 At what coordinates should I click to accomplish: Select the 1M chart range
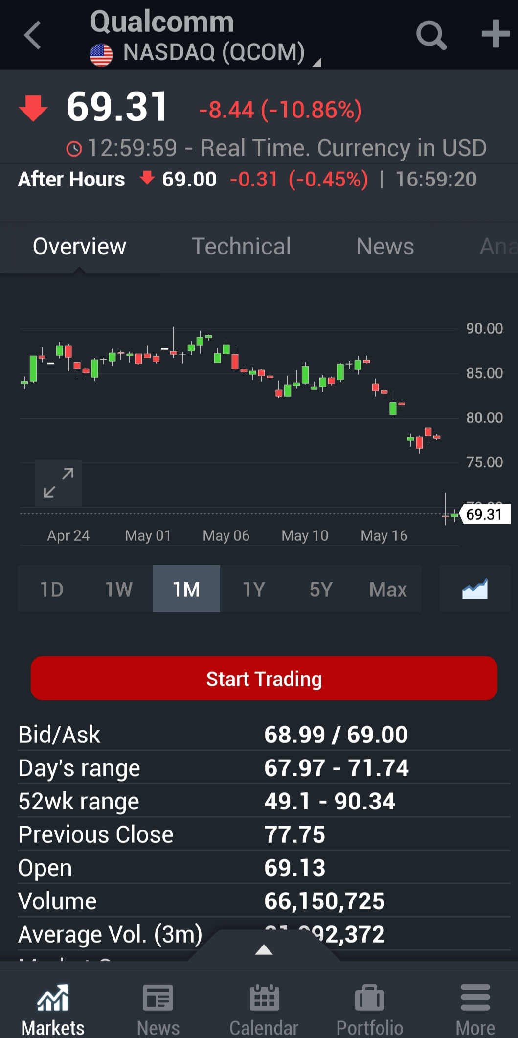click(186, 589)
